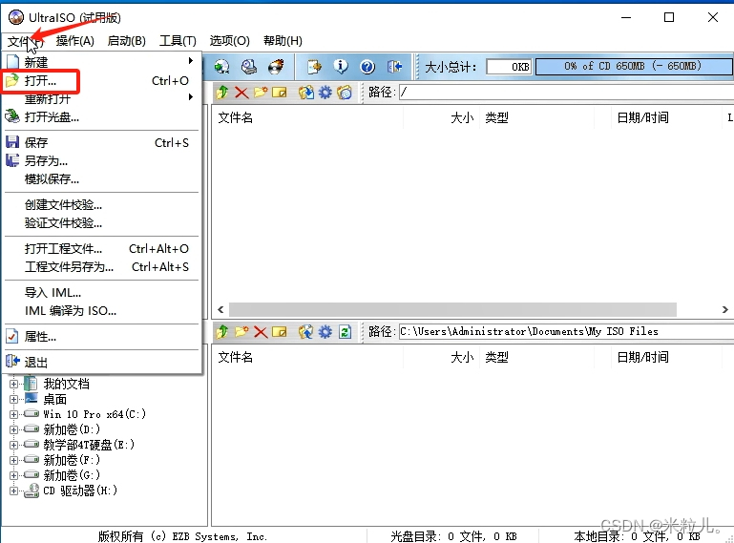Click the disc with green arrow toolbar icon

221,67
